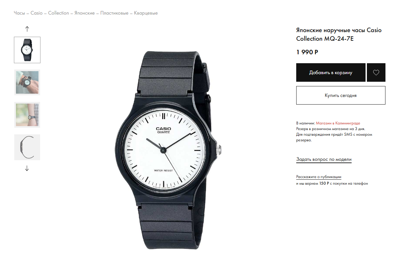This screenshot has height=274, width=410.
Task: Select the first watch front-view thumbnail
Action: click(x=27, y=50)
